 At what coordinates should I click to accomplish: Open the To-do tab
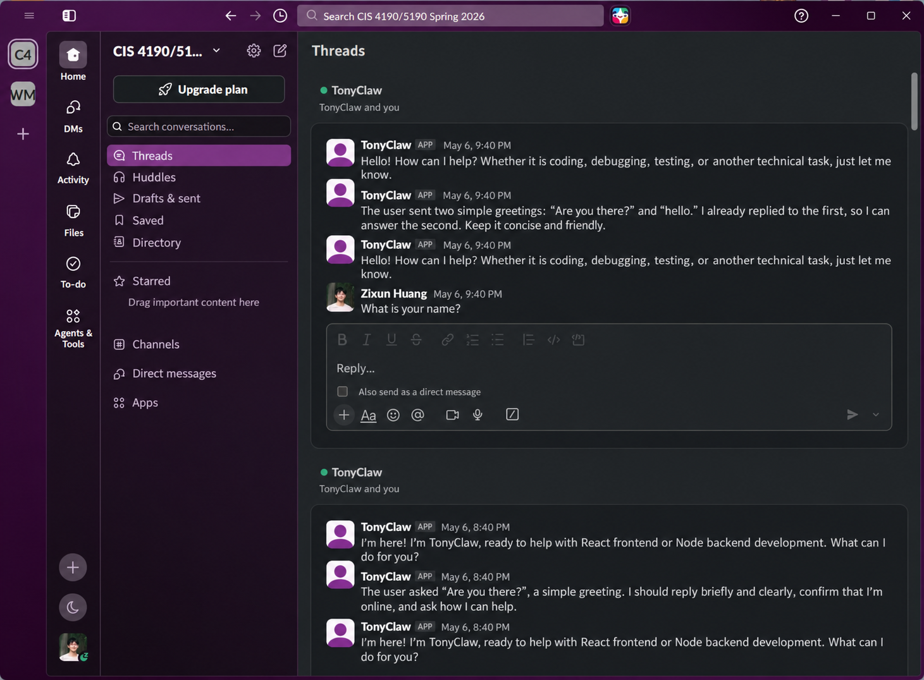(x=73, y=272)
